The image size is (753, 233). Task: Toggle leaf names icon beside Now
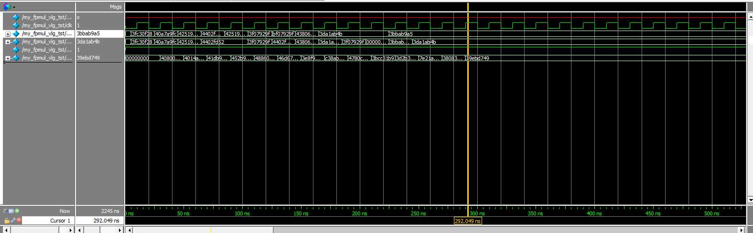(6, 211)
